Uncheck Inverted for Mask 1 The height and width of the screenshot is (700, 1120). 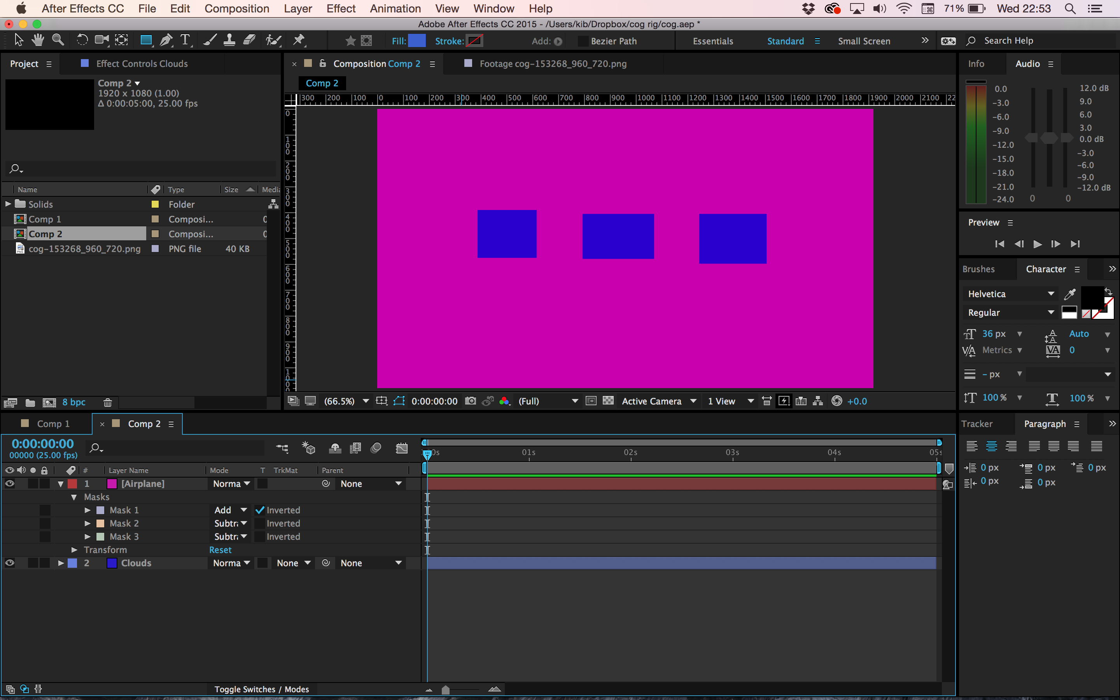(260, 510)
